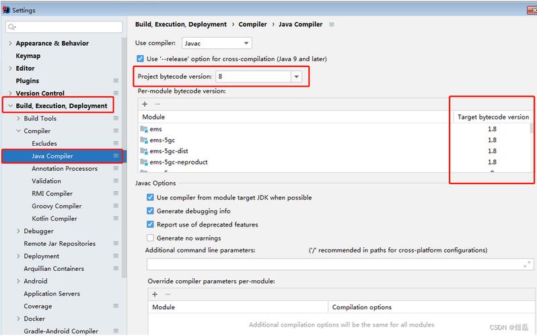Click the project-level icon next to Java Compiler breadcrumb
This screenshot has width=537, height=336.
tap(332, 24)
